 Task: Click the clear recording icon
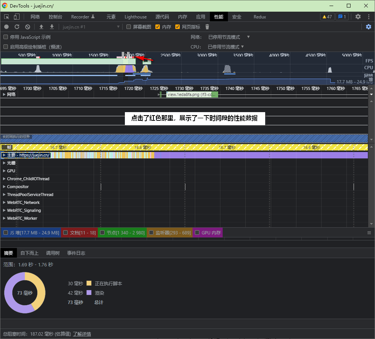point(27,27)
